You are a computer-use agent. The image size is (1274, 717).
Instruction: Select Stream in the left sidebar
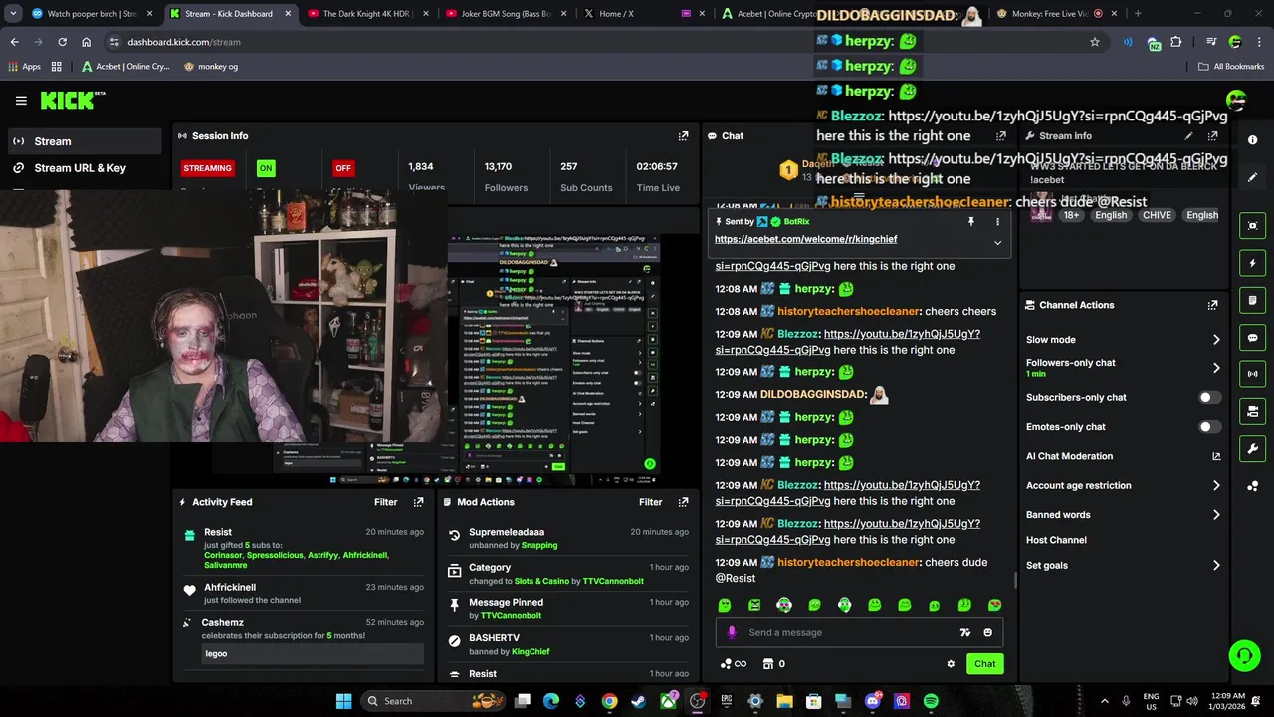coord(85,141)
